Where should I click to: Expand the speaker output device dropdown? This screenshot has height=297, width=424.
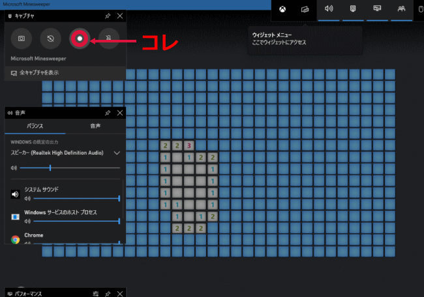117,153
